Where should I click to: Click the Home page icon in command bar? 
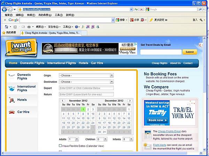6,27
